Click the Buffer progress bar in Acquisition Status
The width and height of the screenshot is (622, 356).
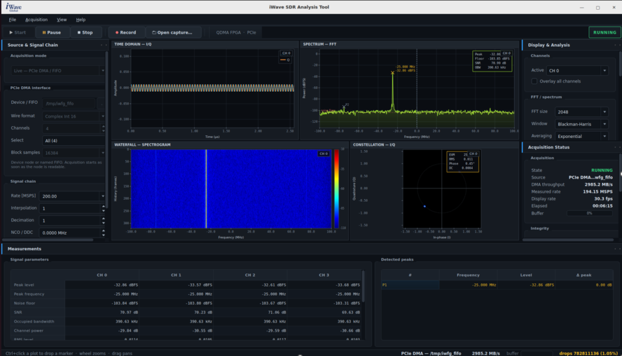[589, 213]
